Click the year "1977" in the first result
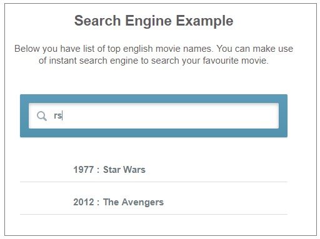This screenshot has height=239, width=320. (83, 170)
